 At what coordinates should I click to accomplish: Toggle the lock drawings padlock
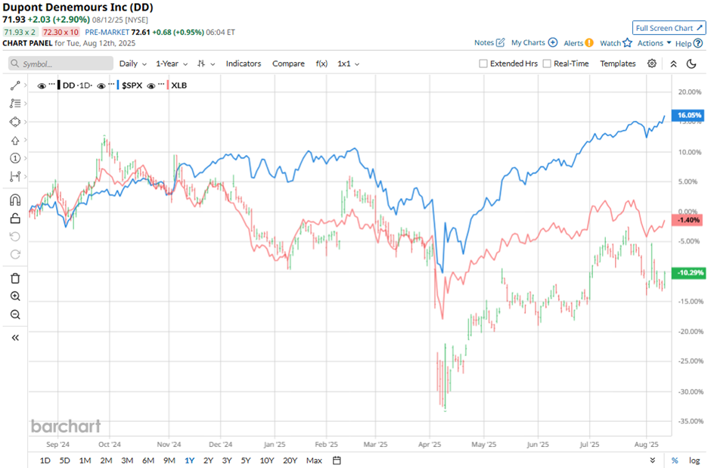pyautogui.click(x=15, y=219)
